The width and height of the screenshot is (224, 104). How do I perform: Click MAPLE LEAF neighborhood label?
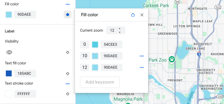click(203, 21)
